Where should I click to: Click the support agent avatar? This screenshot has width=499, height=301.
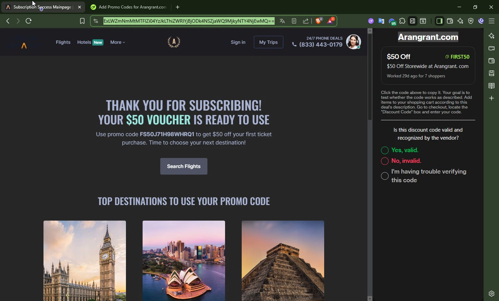click(353, 42)
